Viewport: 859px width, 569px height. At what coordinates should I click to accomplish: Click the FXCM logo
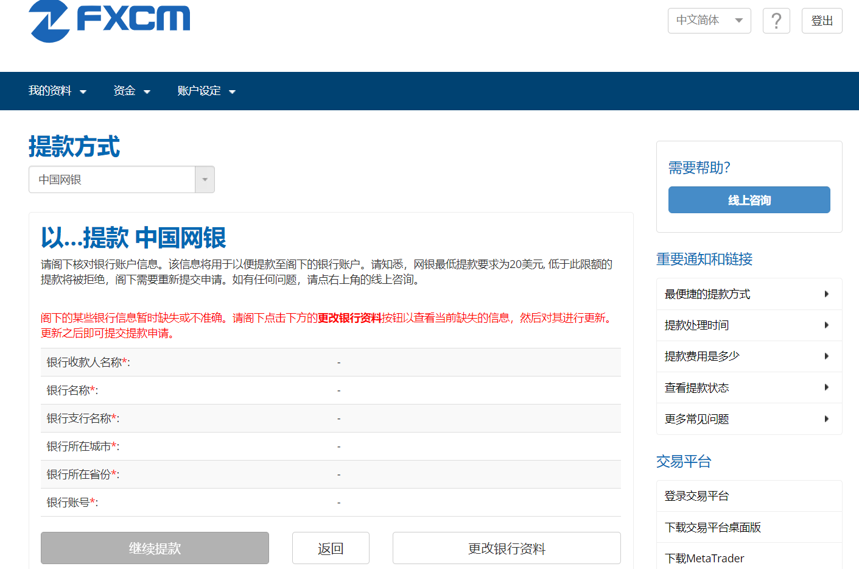pos(110,21)
